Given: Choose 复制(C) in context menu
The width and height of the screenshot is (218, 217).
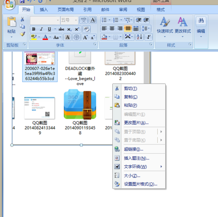Looking at the screenshot, I should (x=139, y=97).
